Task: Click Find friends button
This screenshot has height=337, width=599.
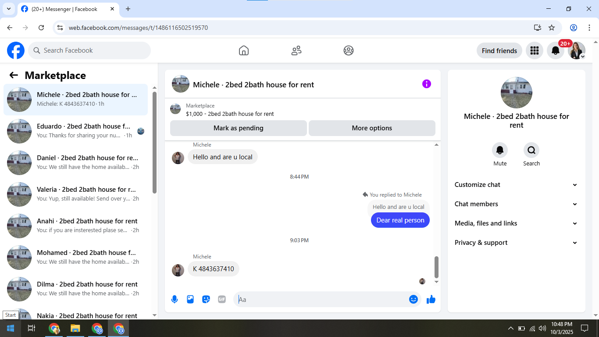Action: point(499,50)
